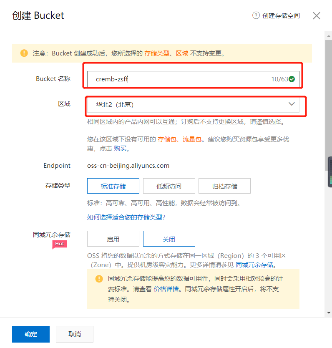Choose 启用 for 同城冗余存储

tap(113, 239)
